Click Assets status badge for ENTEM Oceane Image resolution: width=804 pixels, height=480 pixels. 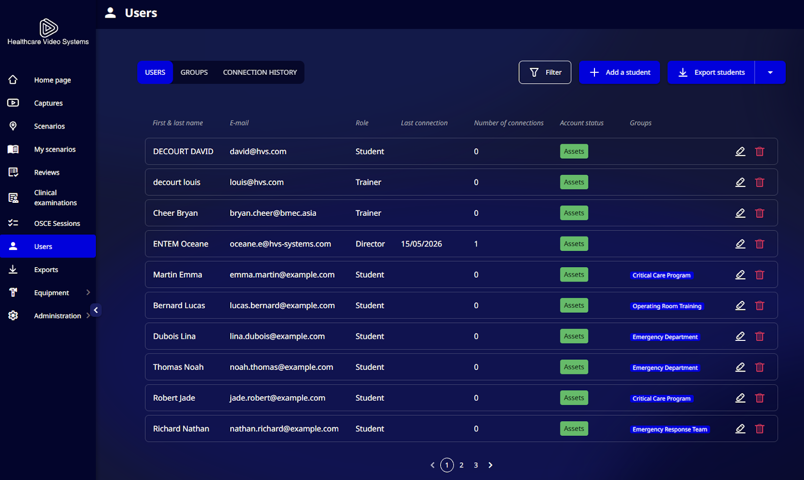pyautogui.click(x=574, y=244)
